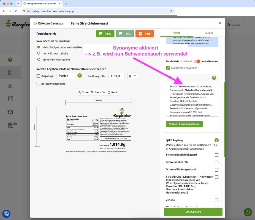Check Zwiebel QUID box
This screenshot has width=255, height=220.
[217, 200]
